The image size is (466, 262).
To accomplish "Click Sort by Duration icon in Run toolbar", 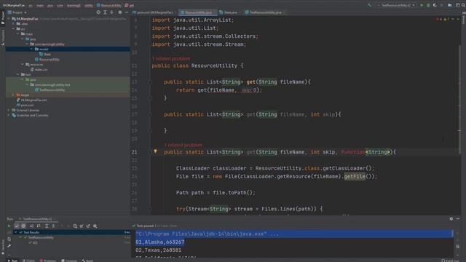I will click(39, 226).
